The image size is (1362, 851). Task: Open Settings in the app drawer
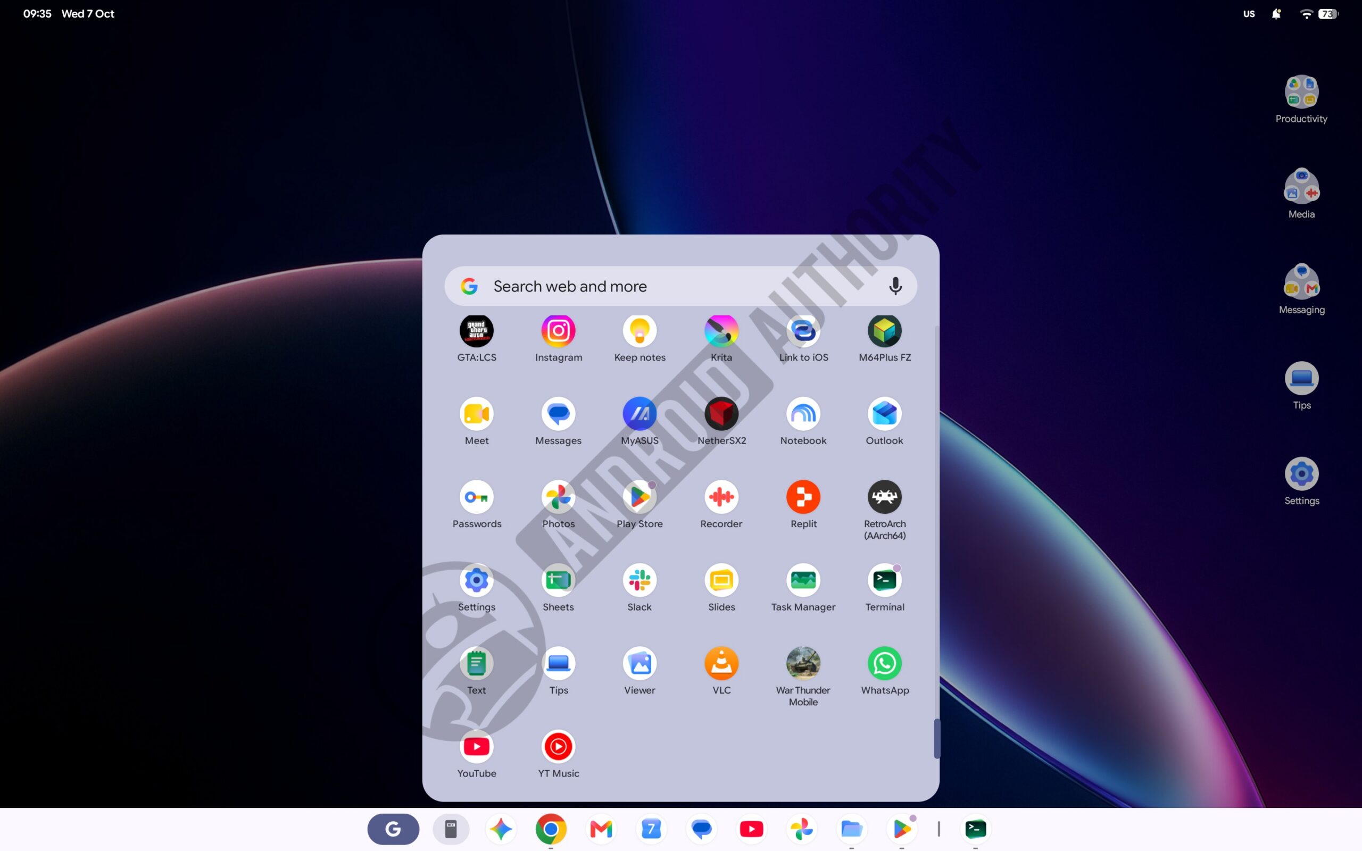(x=476, y=580)
